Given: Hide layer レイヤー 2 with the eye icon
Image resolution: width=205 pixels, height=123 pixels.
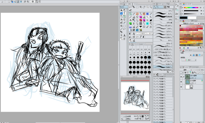Looking at the screenshot, I should point(181,77).
